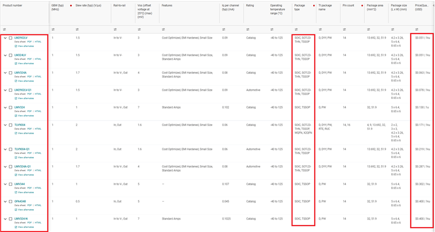Tick the OPA4348 checkbox

pyautogui.click(x=10, y=202)
